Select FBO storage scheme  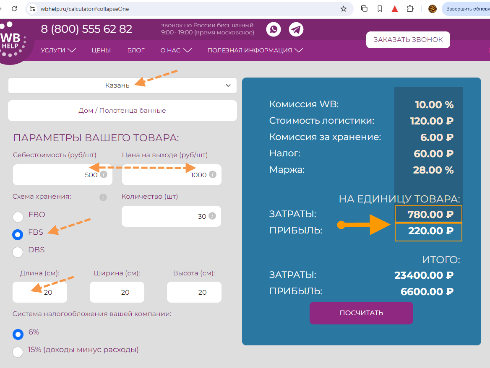(18, 217)
